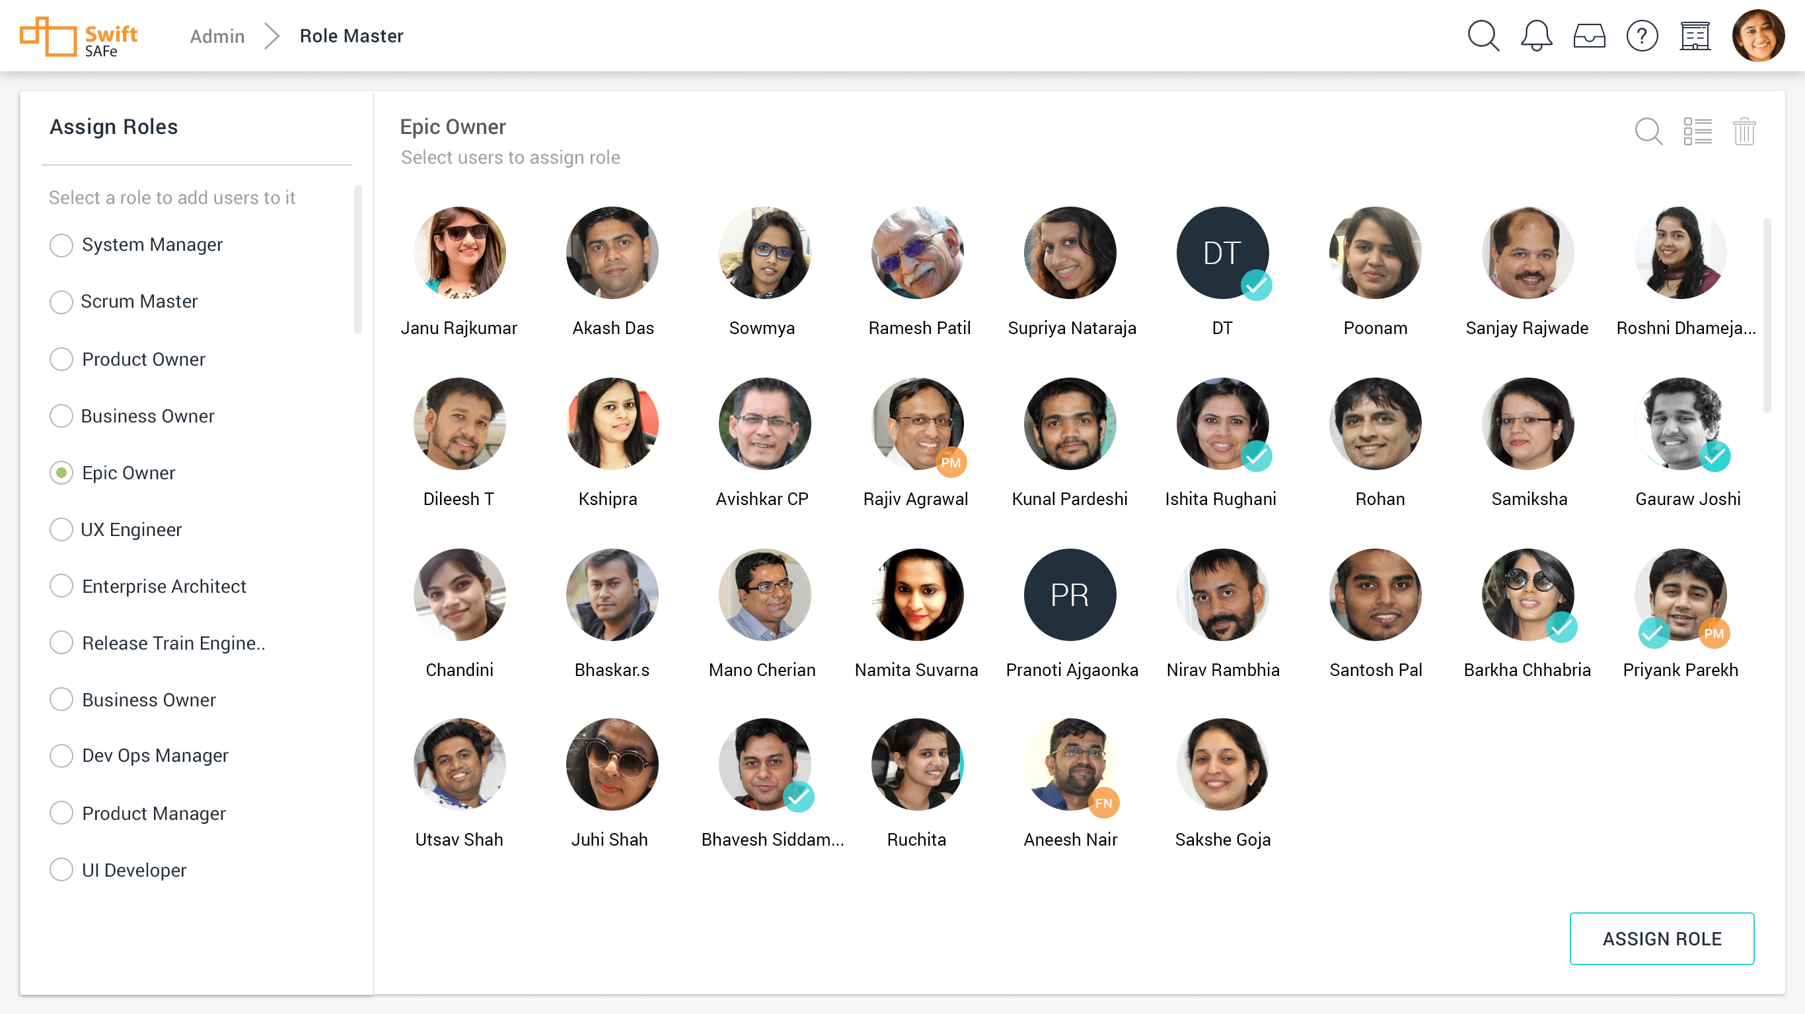Click the Swift SAFe logo
This screenshot has height=1014, width=1805.
[x=79, y=36]
